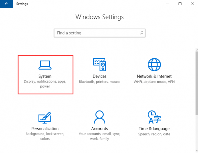
Task: Click the scrollbar down arrow
Action: (x=197, y=151)
